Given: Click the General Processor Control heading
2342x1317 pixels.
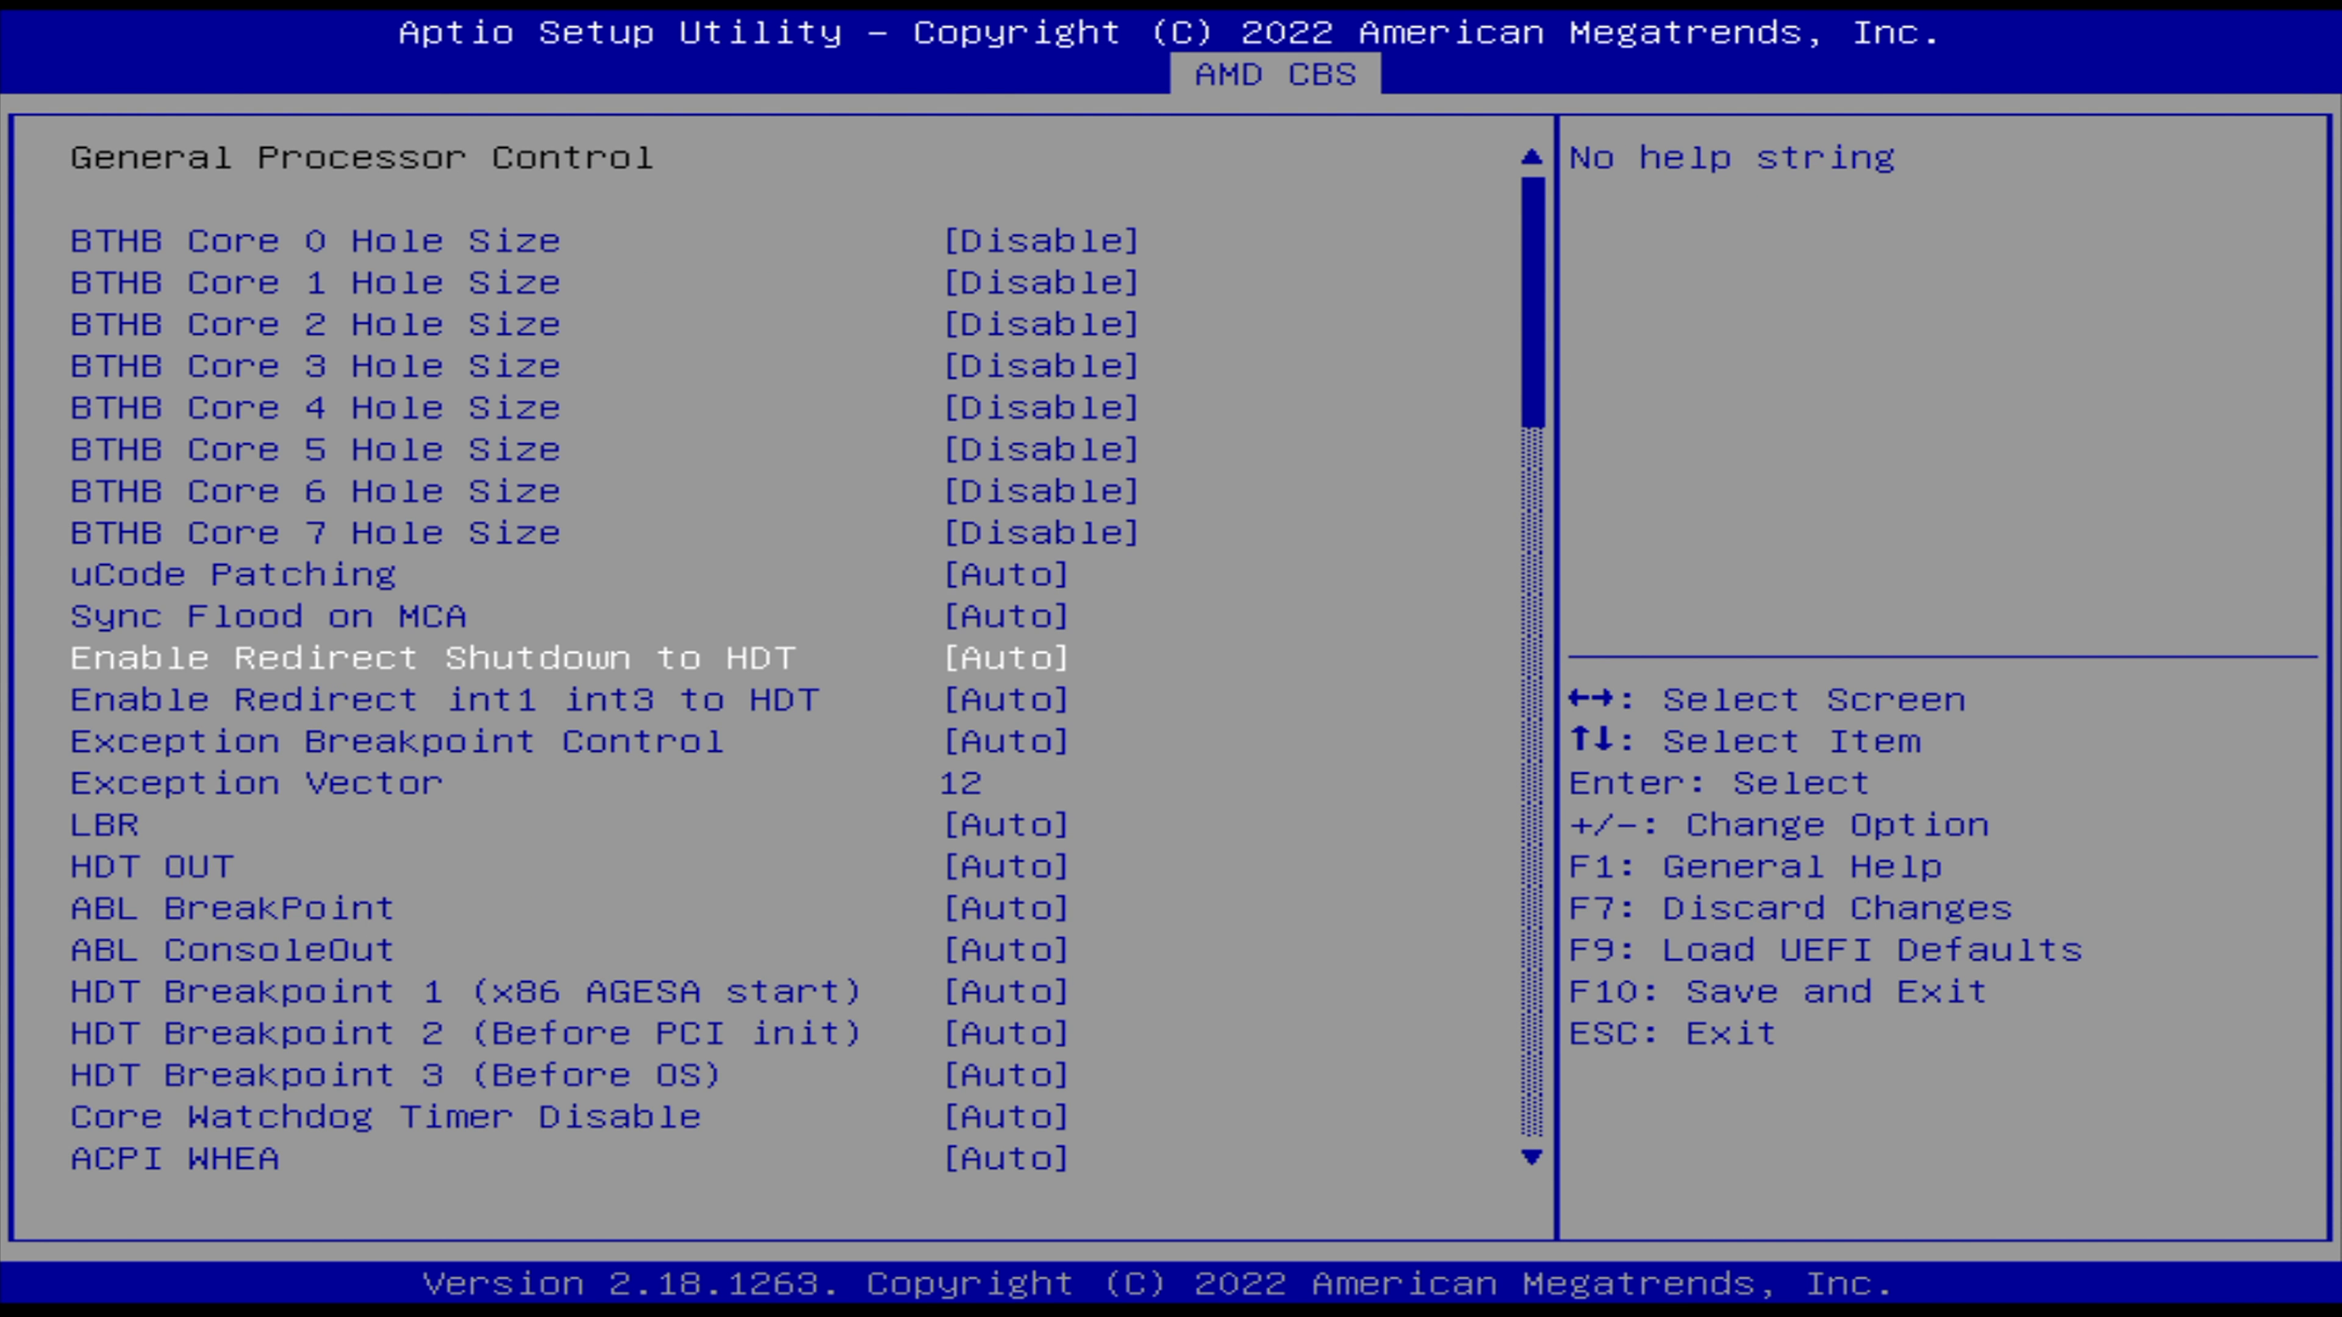Looking at the screenshot, I should click(x=362, y=158).
